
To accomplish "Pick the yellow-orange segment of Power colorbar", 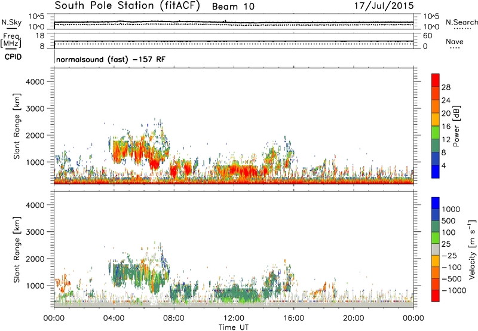I will (436, 119).
